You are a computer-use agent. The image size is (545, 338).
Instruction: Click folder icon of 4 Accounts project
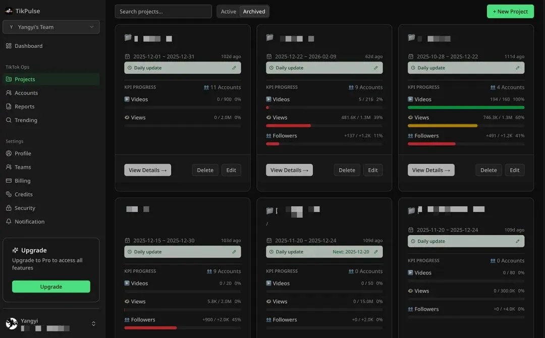[412, 37]
